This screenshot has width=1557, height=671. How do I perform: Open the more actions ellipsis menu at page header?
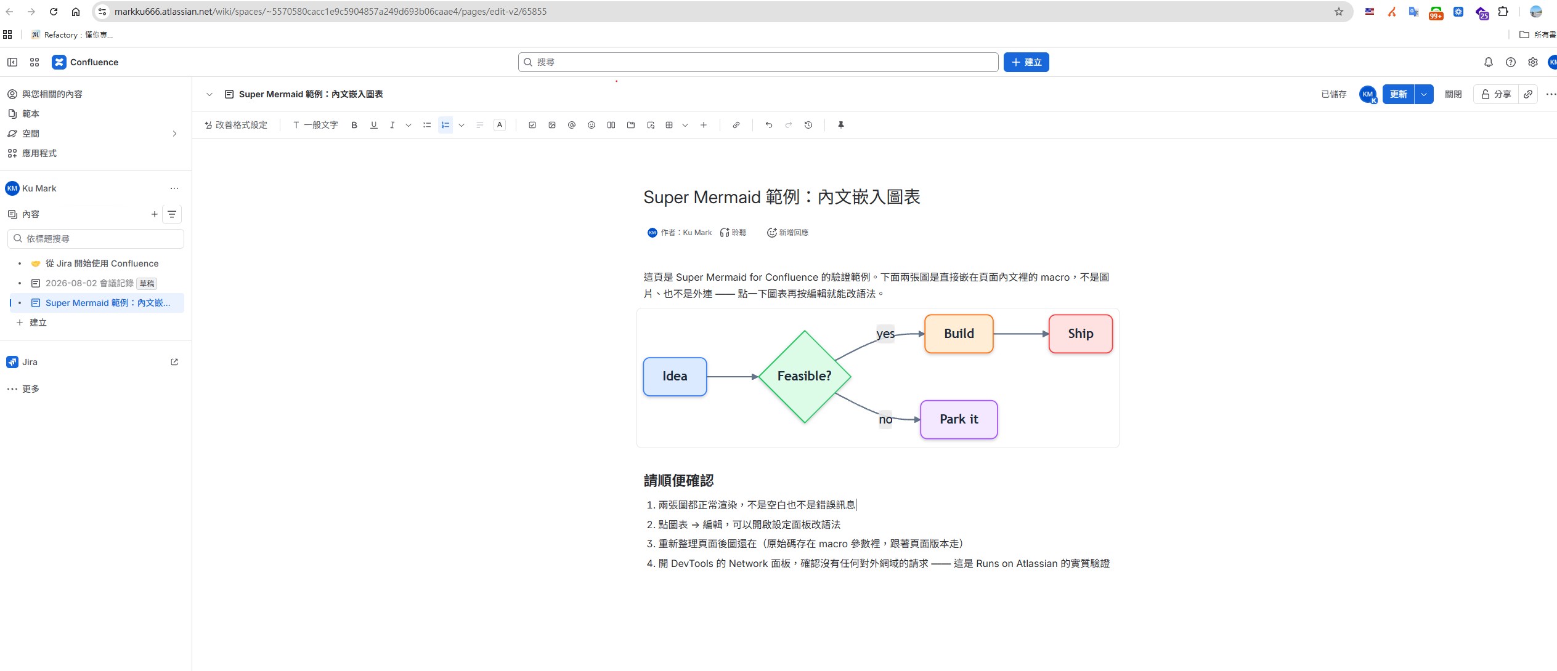click(x=1551, y=94)
